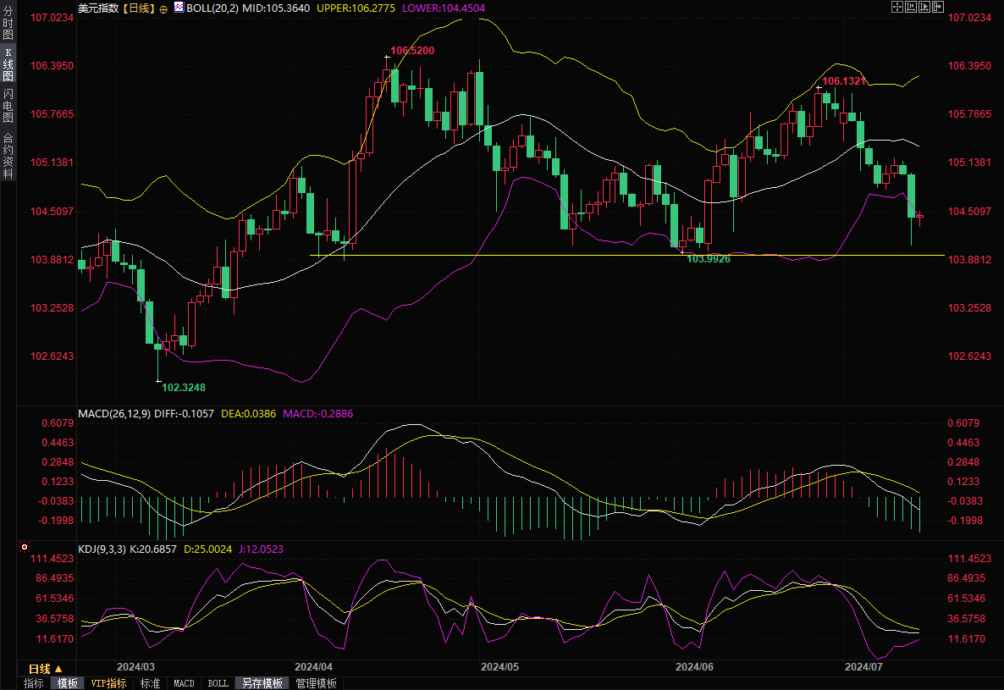
Task: Apply the 标准 template
Action: (150, 683)
